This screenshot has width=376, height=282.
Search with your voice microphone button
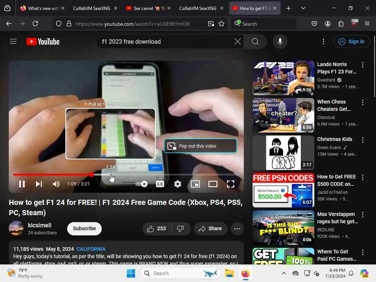(x=280, y=41)
